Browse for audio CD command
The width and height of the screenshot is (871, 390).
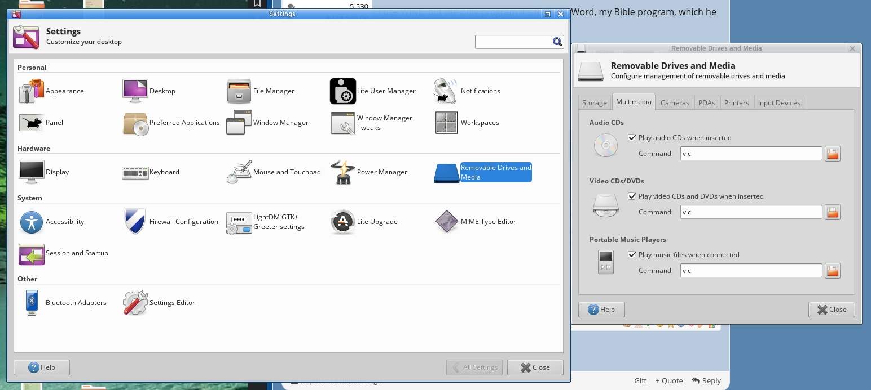pos(833,154)
